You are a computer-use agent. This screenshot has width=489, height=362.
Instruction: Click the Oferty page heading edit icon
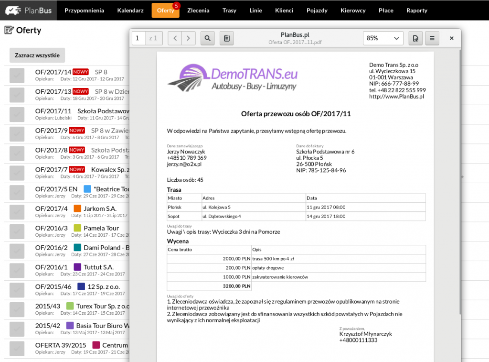(9, 30)
